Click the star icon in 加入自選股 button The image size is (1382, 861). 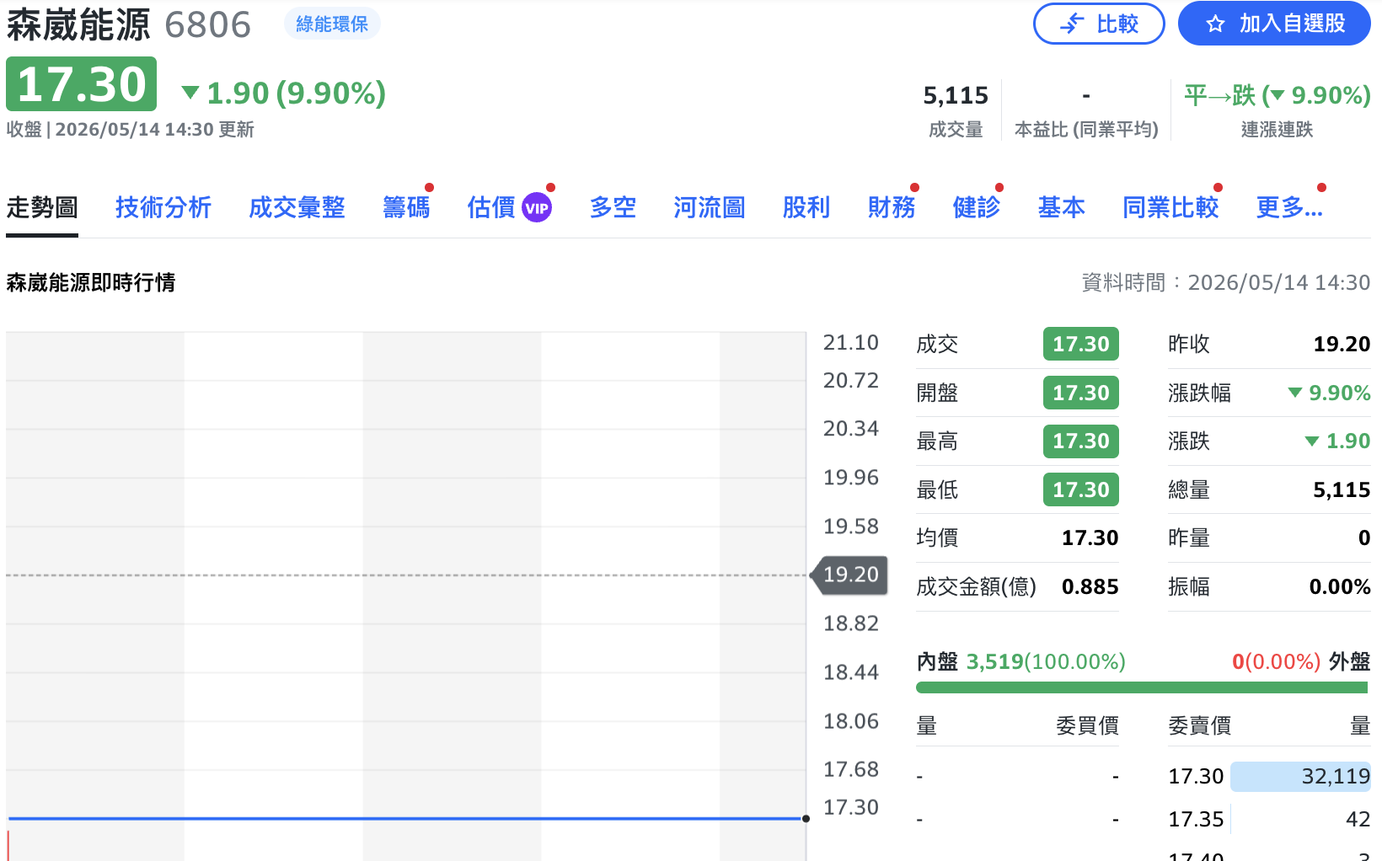(1215, 24)
